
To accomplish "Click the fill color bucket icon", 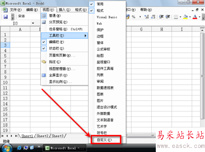I will point(185,17).
